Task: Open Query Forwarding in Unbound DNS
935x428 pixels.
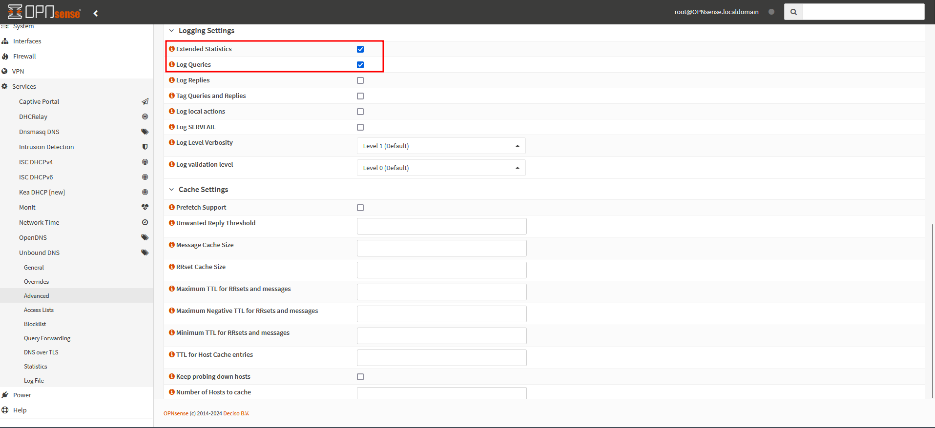Action: (47, 338)
